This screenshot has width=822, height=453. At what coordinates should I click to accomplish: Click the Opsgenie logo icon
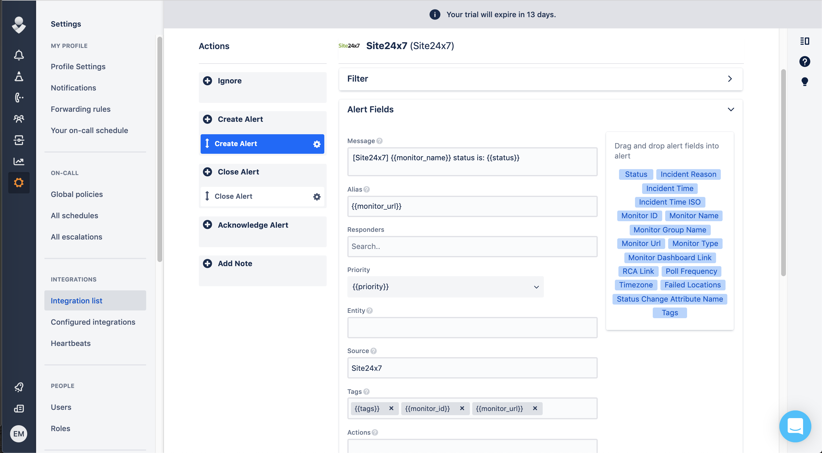19,25
